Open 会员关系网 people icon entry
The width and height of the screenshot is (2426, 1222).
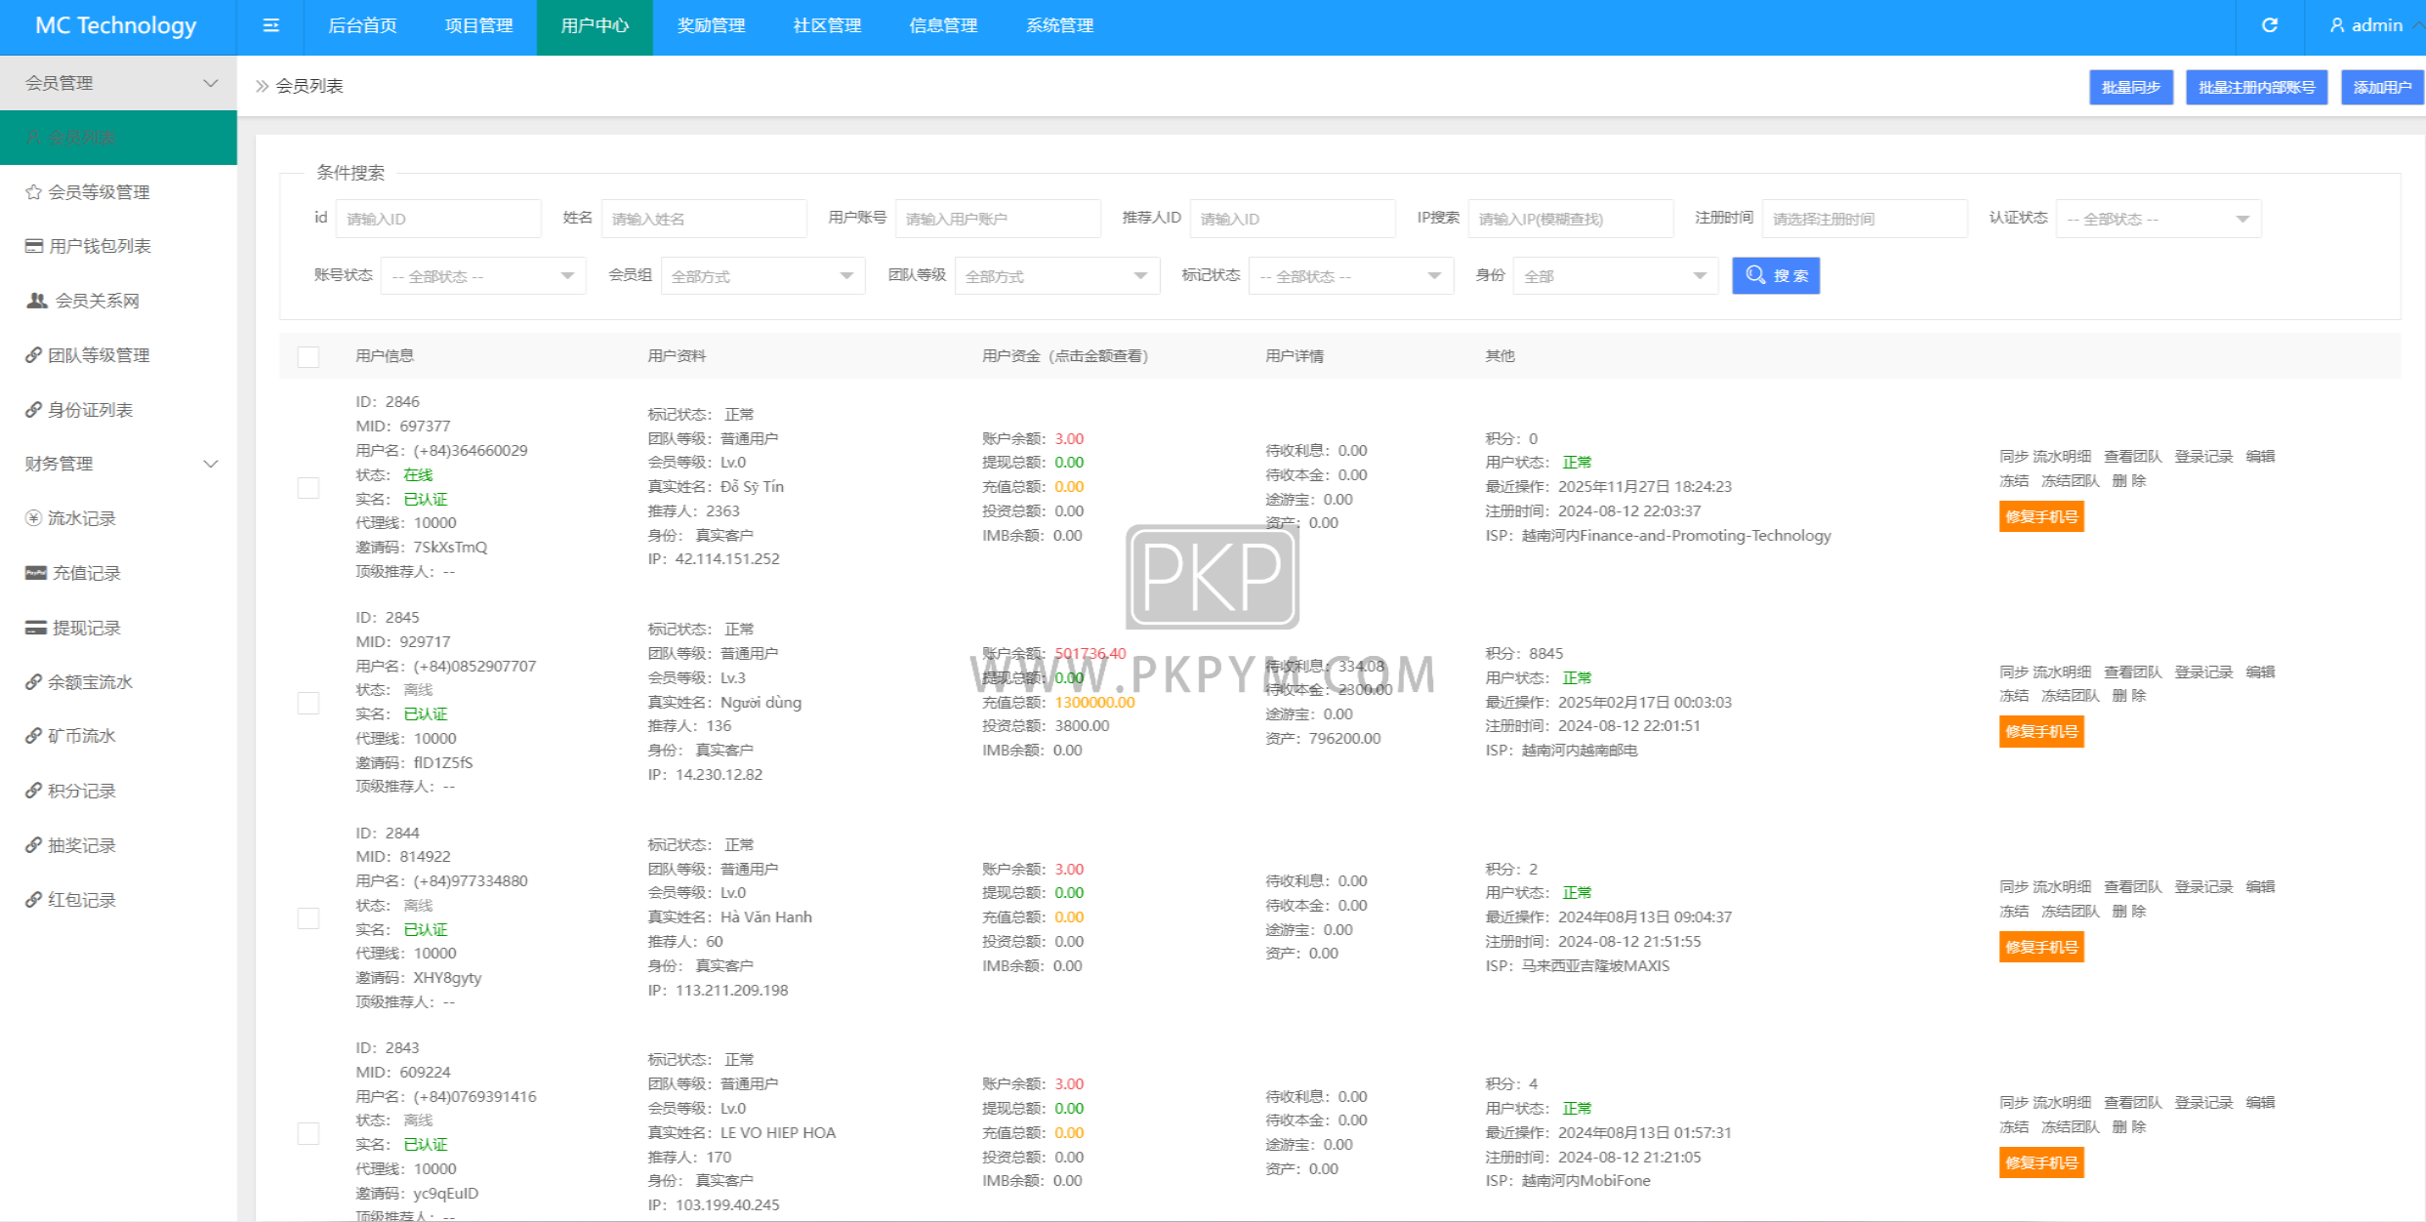(x=36, y=301)
